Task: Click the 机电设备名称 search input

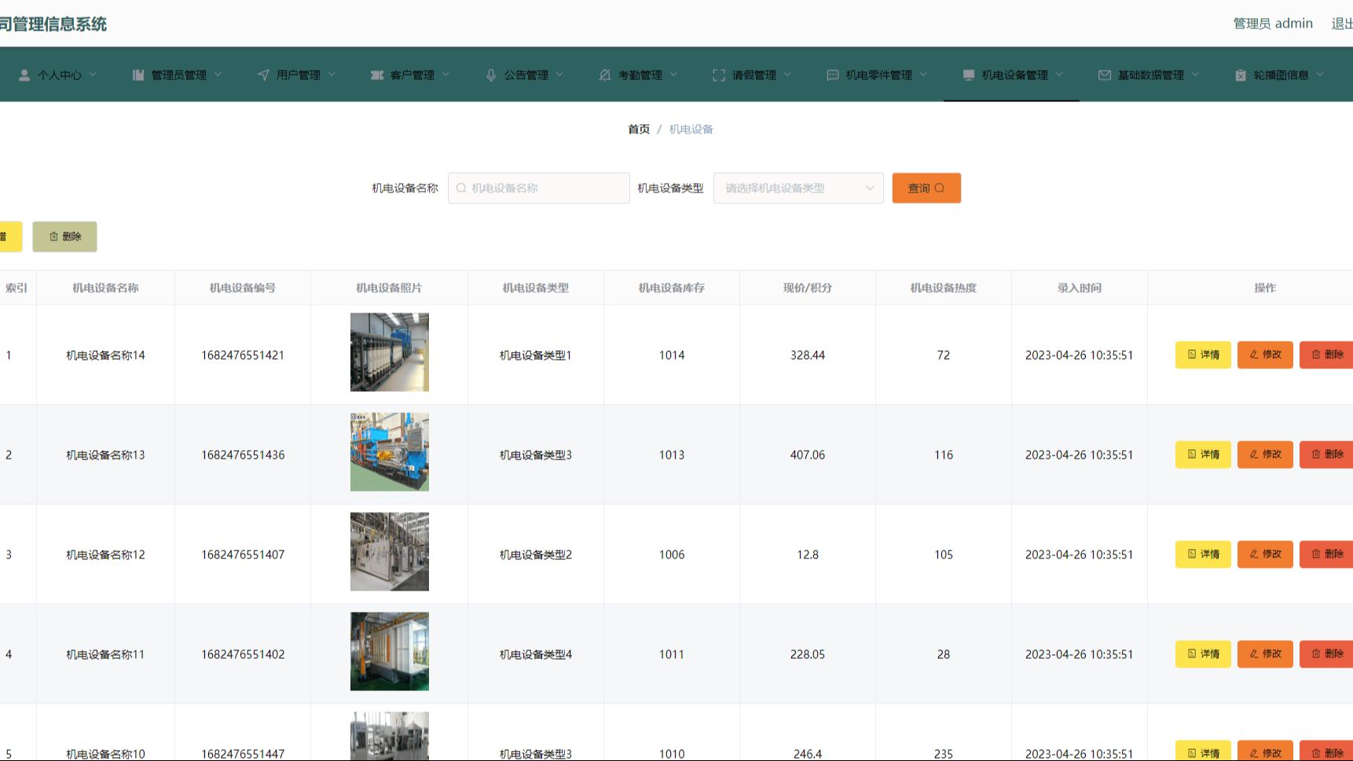Action: tap(539, 188)
